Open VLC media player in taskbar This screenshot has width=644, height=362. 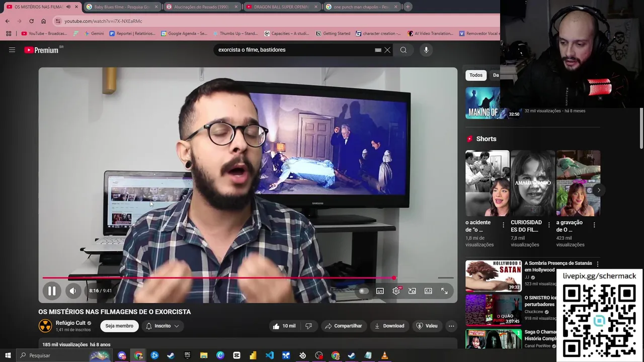[384, 355]
